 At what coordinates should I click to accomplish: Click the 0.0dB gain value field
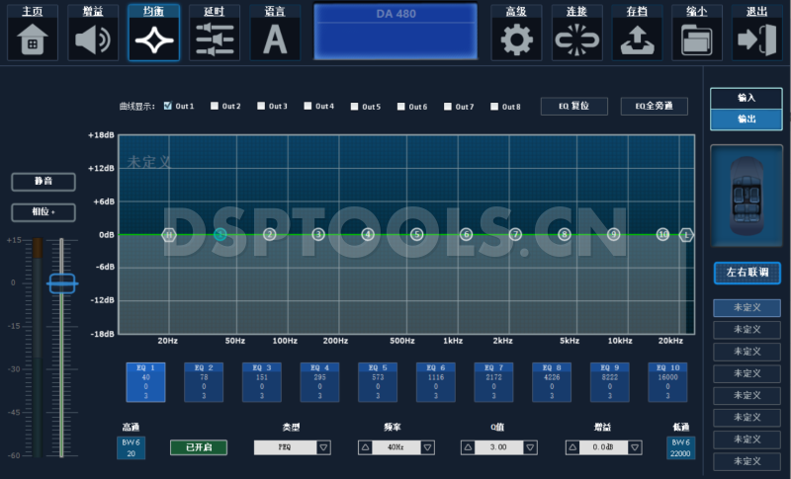coord(603,447)
